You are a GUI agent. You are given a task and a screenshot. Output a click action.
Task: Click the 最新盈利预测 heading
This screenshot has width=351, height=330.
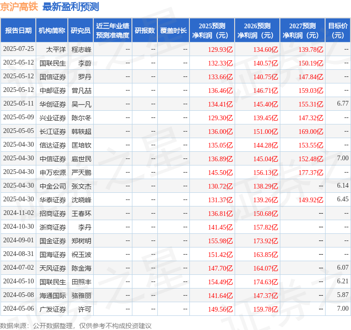pos(71,7)
